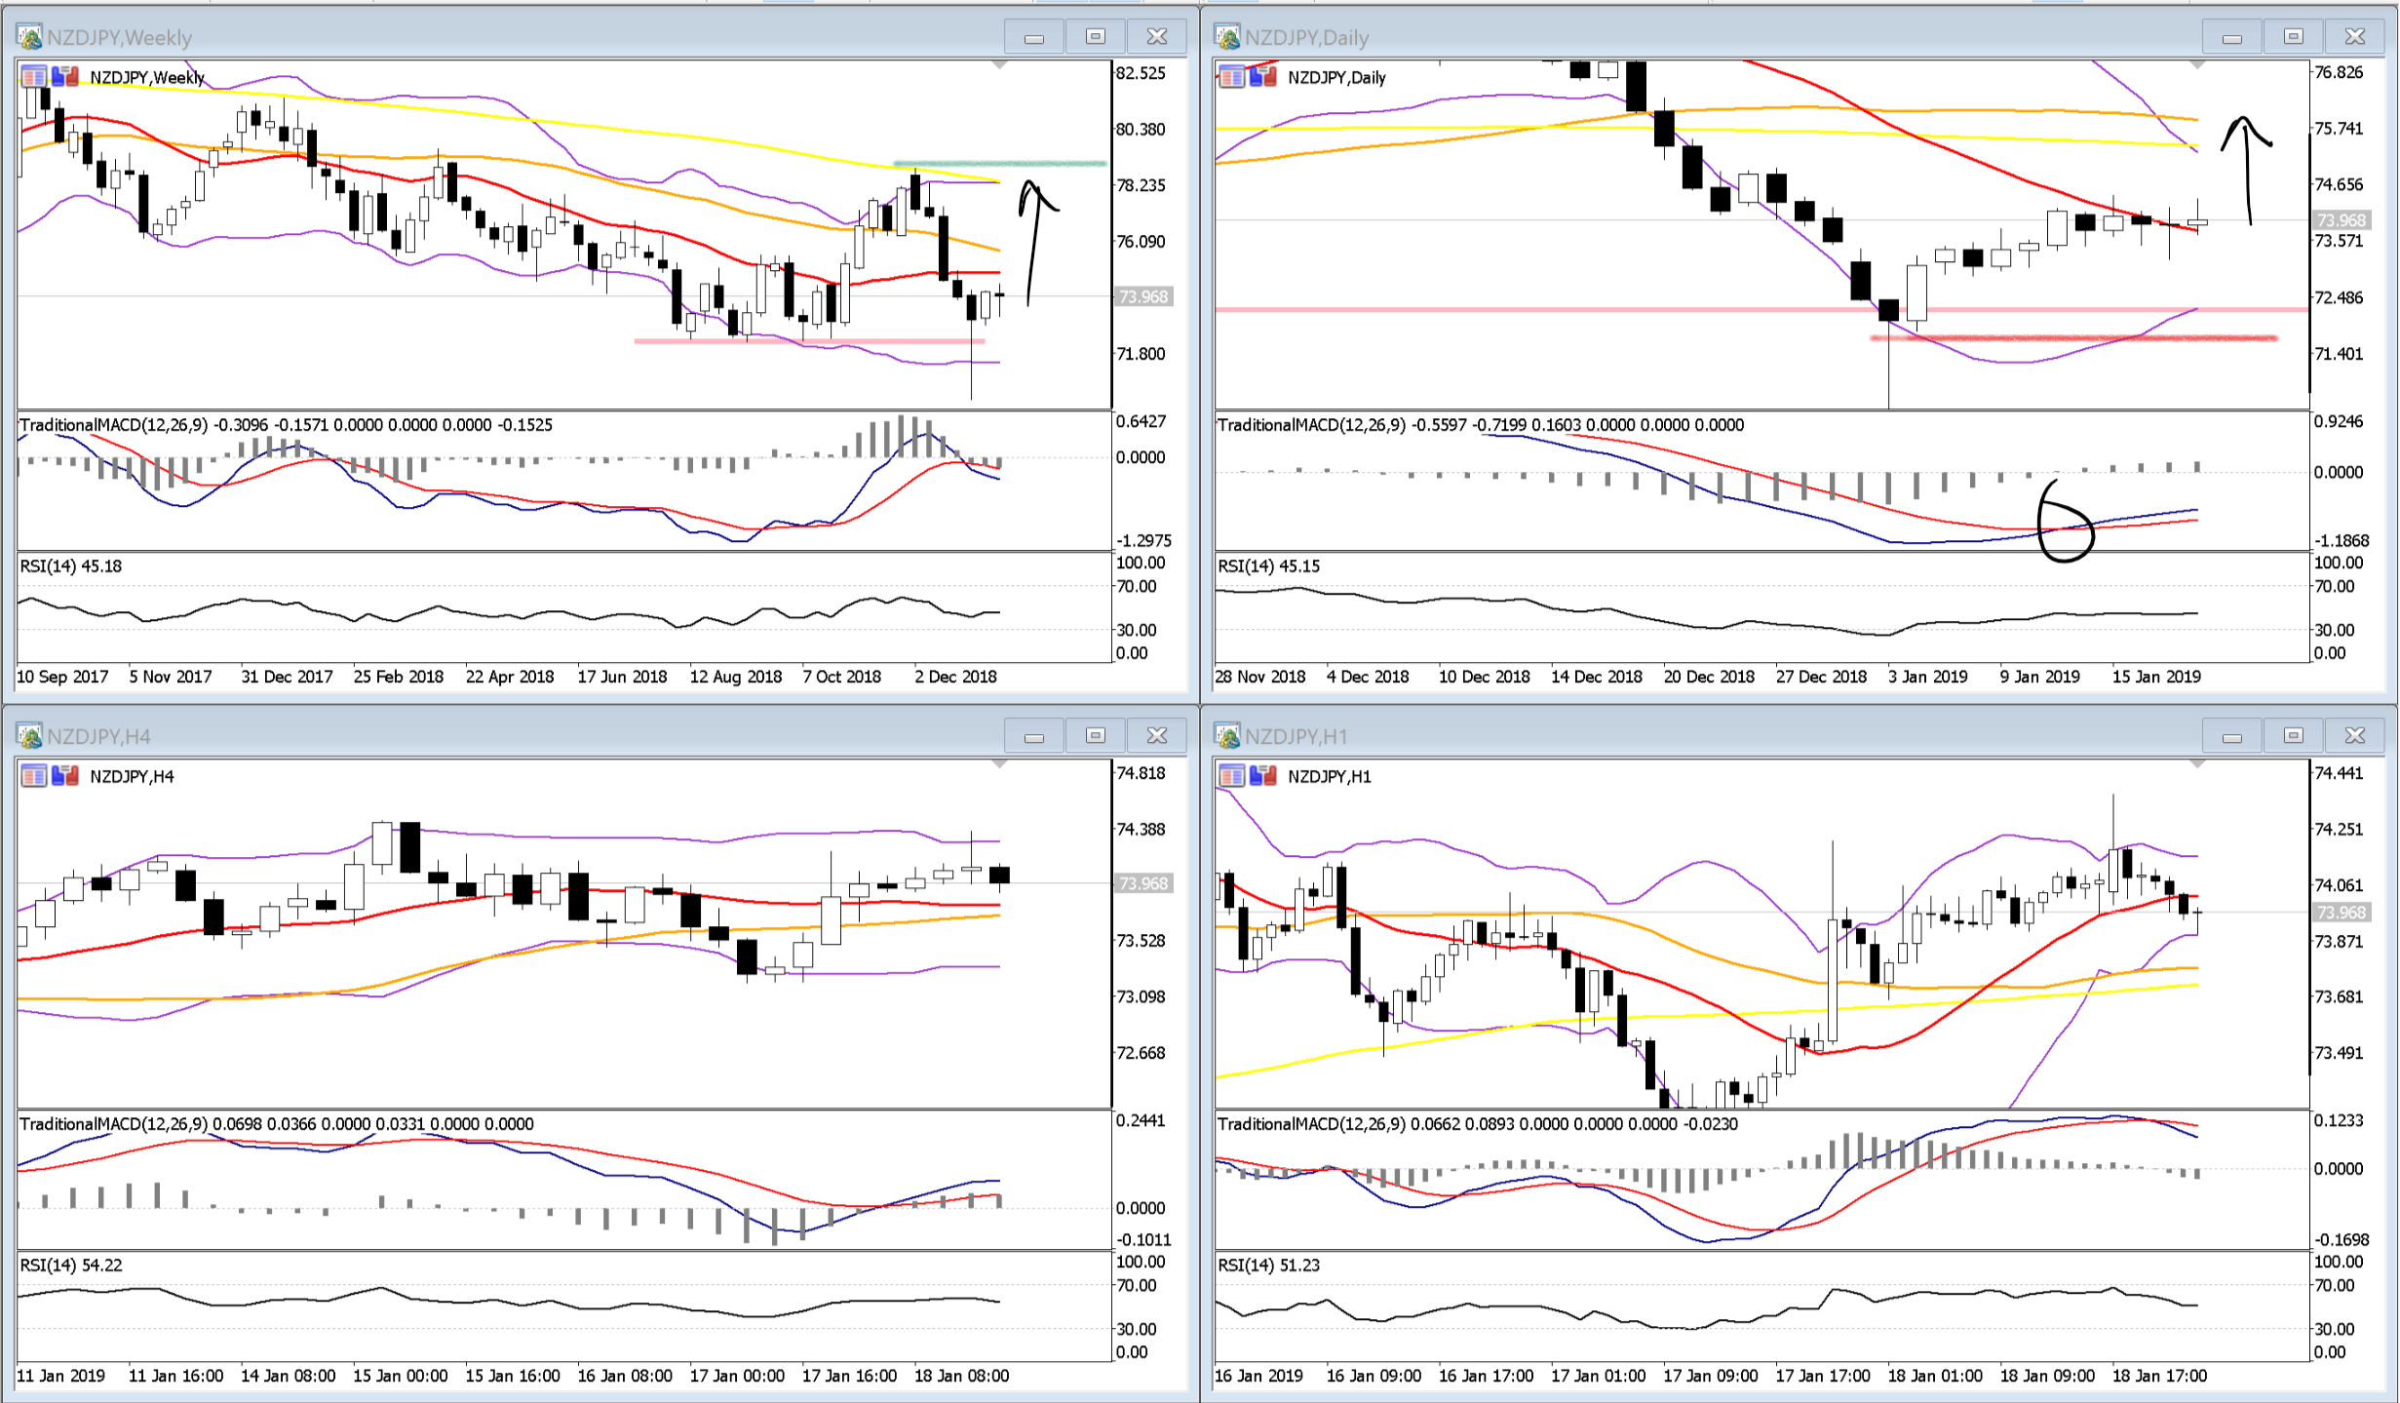This screenshot has width=2400, height=1403.
Task: Maximize the NZDJPY,Daily chart window
Action: [x=2293, y=37]
